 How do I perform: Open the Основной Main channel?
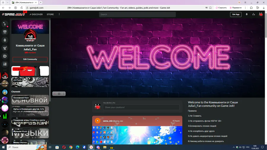(x=30, y=100)
